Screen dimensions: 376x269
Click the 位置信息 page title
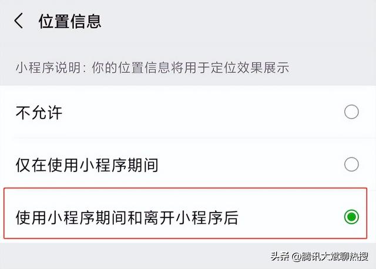pos(70,22)
